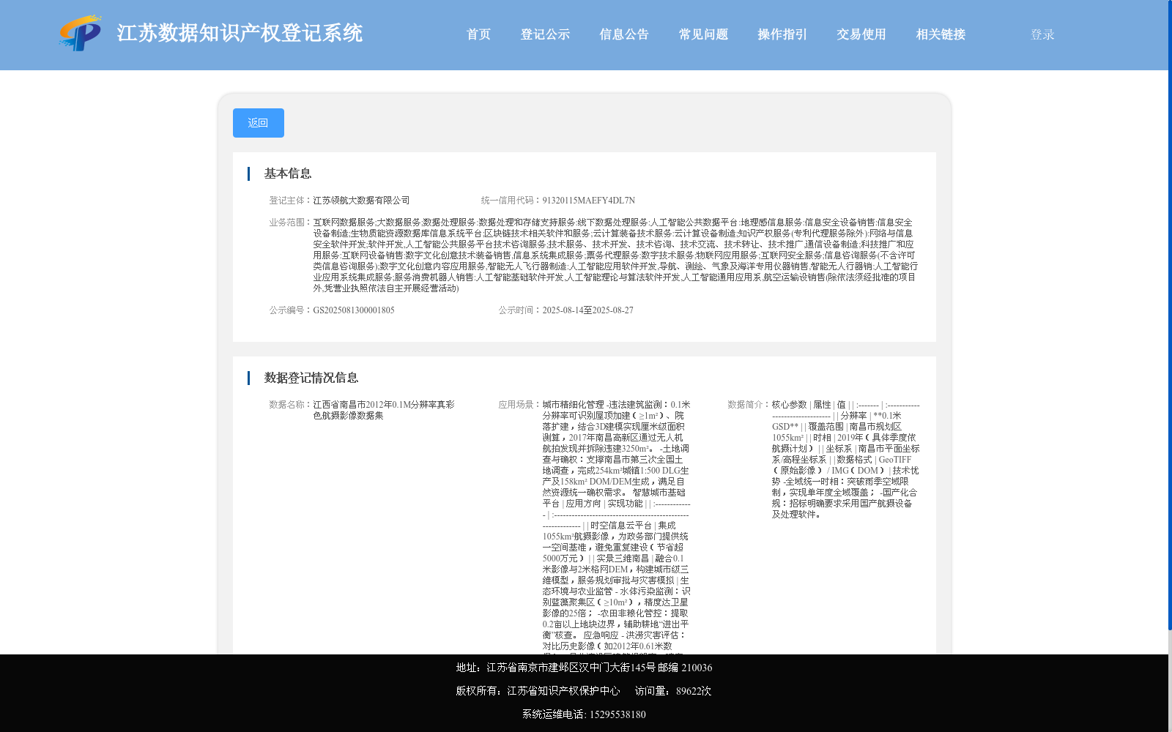This screenshot has width=1172, height=732.
Task: Select the 操作指引 menu item
Action: pos(782,34)
